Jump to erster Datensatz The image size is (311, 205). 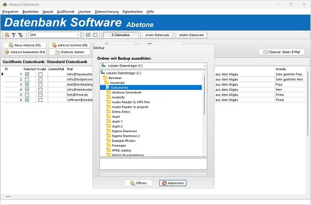pyautogui.click(x=157, y=35)
